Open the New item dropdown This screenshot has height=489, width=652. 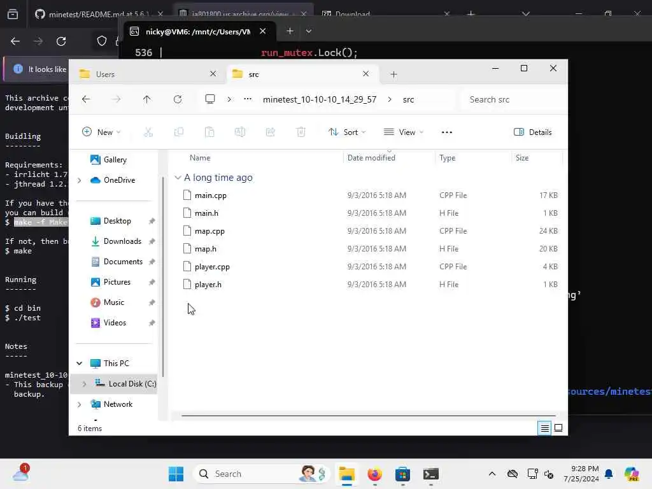pyautogui.click(x=101, y=132)
